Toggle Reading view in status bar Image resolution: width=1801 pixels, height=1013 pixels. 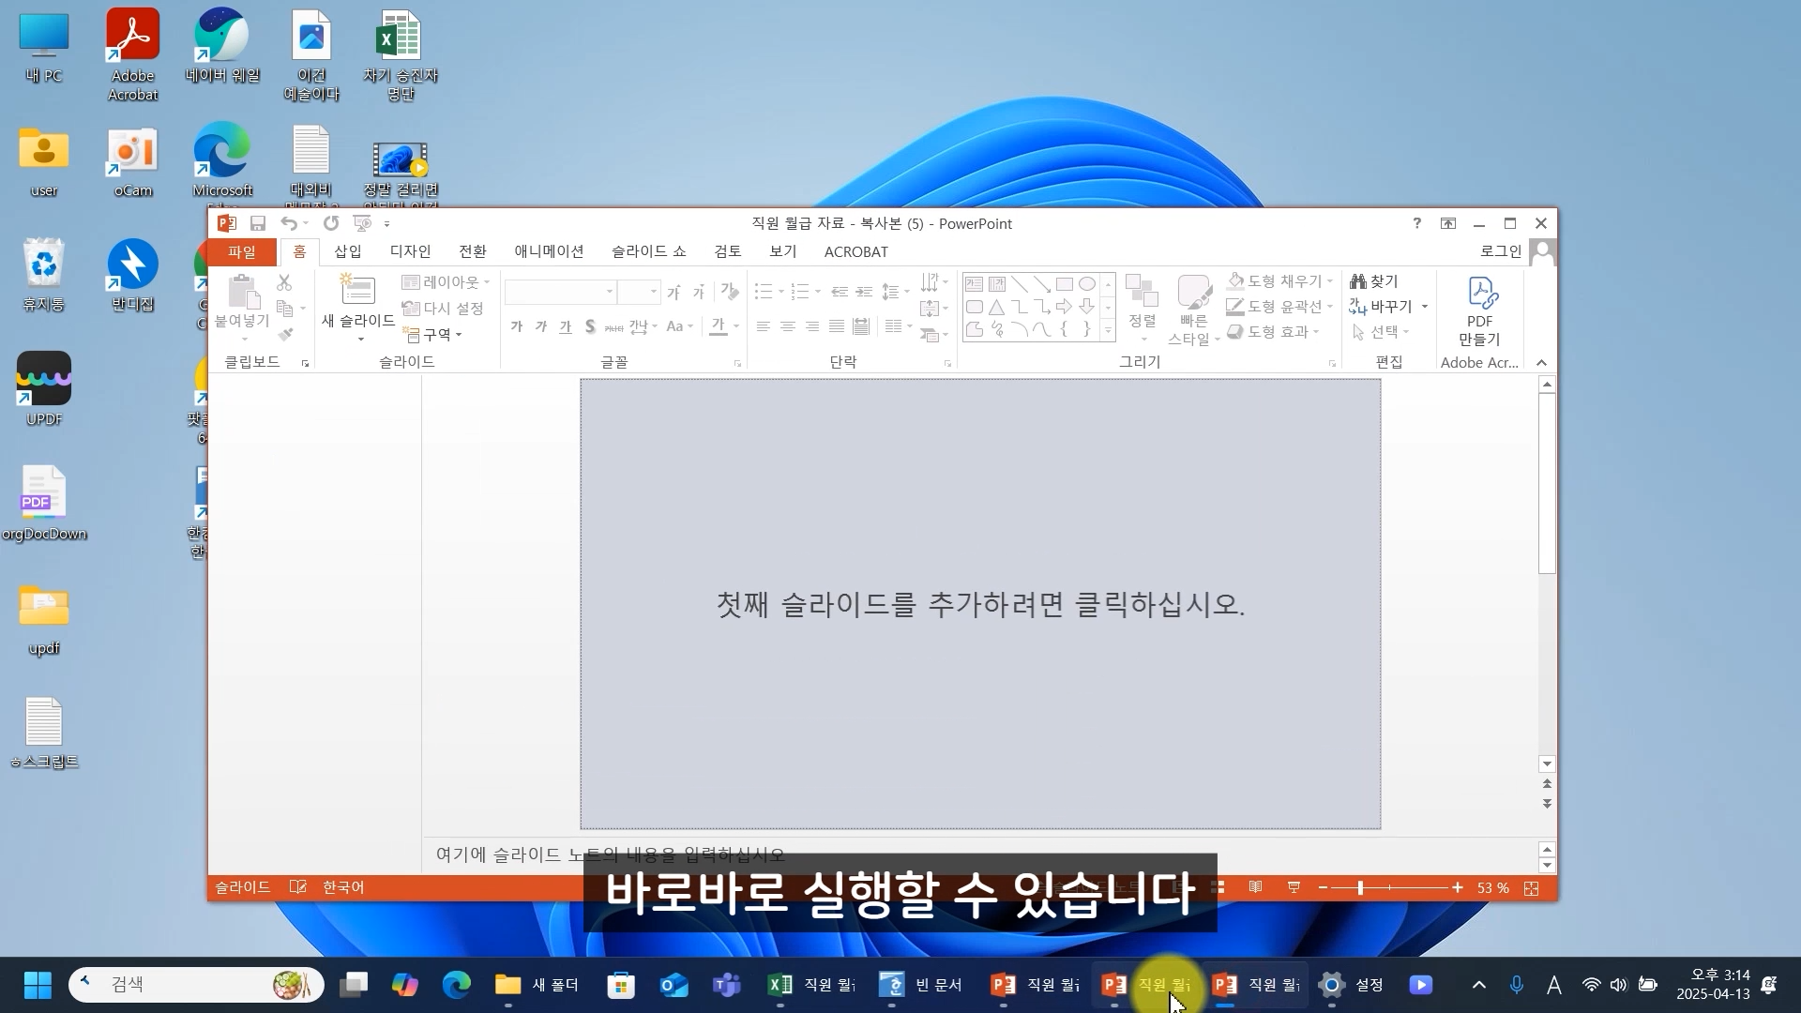1255,887
